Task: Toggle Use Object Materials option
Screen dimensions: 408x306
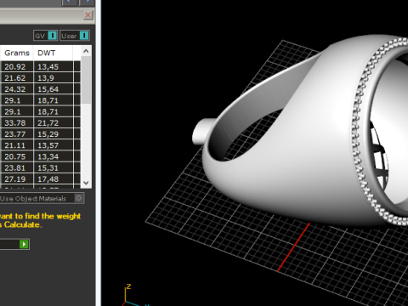Action: coord(42,198)
